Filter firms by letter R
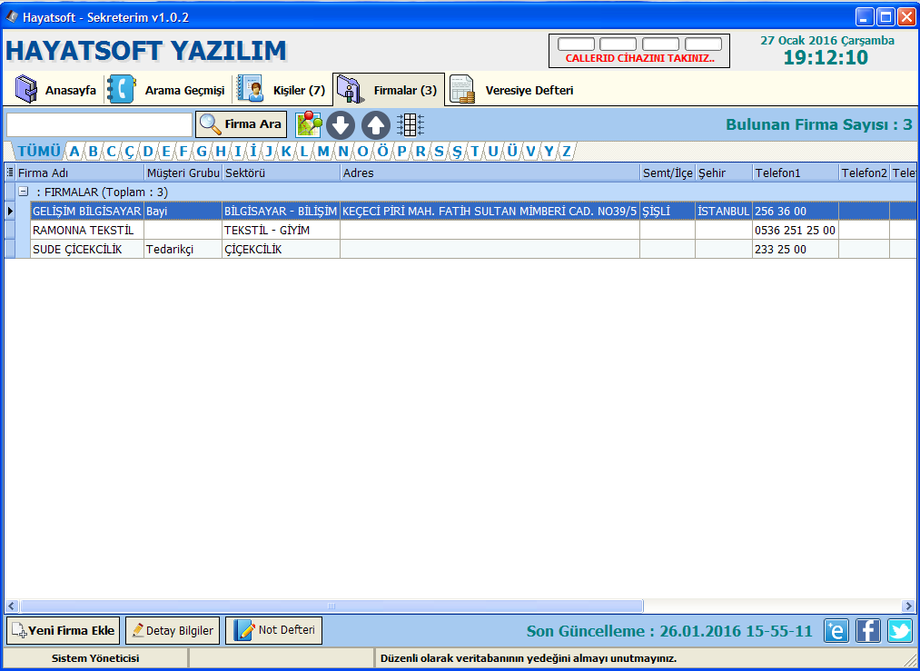The width and height of the screenshot is (920, 671). coord(420,152)
